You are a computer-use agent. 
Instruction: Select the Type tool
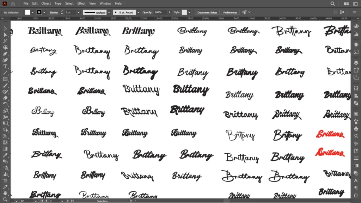(x=5, y=67)
